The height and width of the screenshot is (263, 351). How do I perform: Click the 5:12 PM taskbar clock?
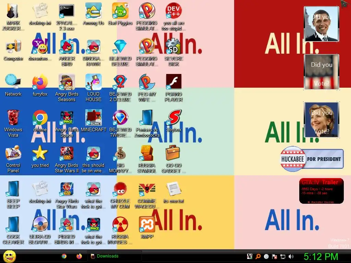click(321, 256)
